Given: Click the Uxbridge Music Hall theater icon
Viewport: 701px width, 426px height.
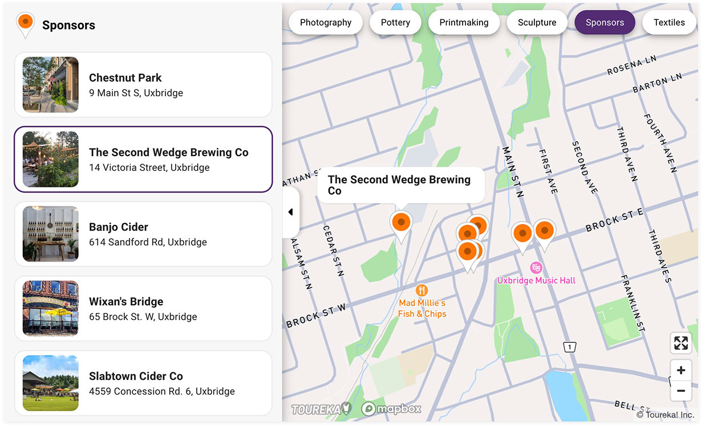Looking at the screenshot, I should (x=536, y=268).
